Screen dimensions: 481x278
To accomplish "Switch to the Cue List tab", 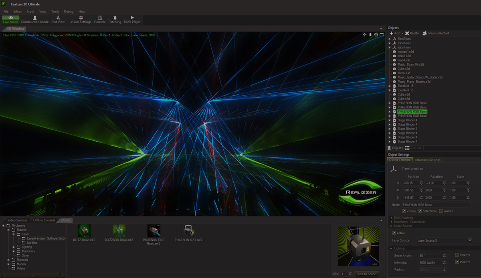I will (x=413, y=148).
